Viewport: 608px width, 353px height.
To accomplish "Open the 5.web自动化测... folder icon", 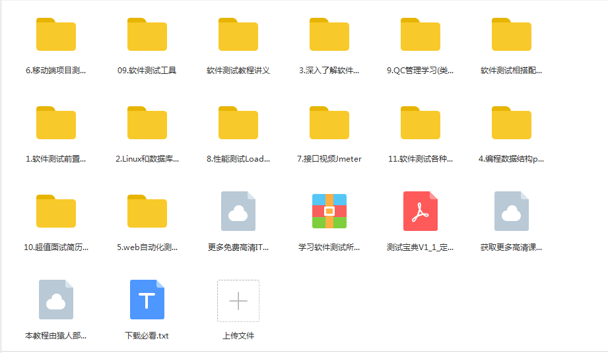I will [x=147, y=210].
